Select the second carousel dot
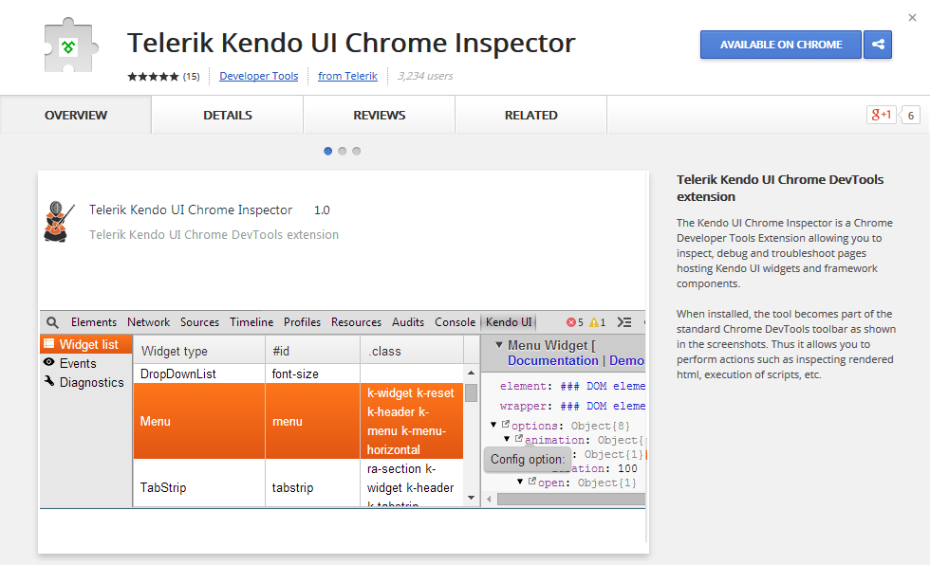Screen dimensions: 930x565 point(343,151)
